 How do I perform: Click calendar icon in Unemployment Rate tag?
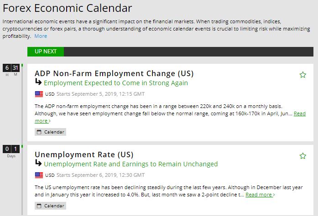coord(39,206)
